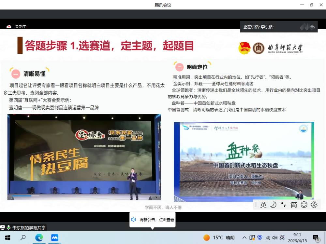Click the recording cloud icon
Image resolution: width=326 pixels, height=244 pixels.
pos(9,27)
